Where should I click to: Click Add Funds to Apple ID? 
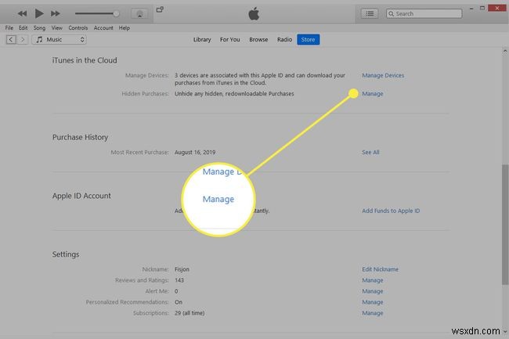[391, 211]
